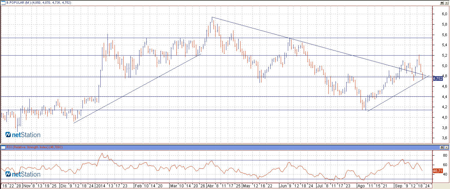Maximize the RSI indicator panel
This screenshot has width=450, height=189.
[442, 148]
